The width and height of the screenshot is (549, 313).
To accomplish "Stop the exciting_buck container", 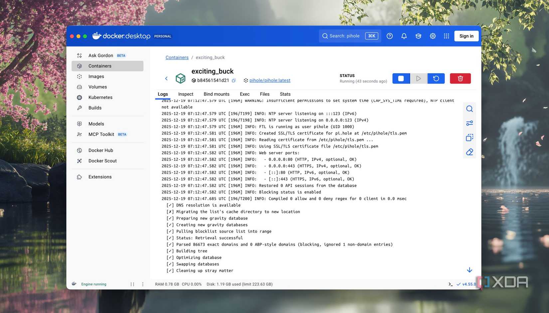I will pos(401,78).
